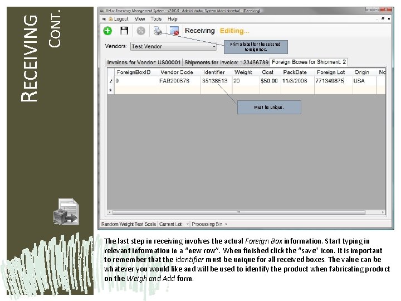Viewport: 401px width, 301px height.
Task: Click the new row asterisk selector
Action: coord(111,90)
